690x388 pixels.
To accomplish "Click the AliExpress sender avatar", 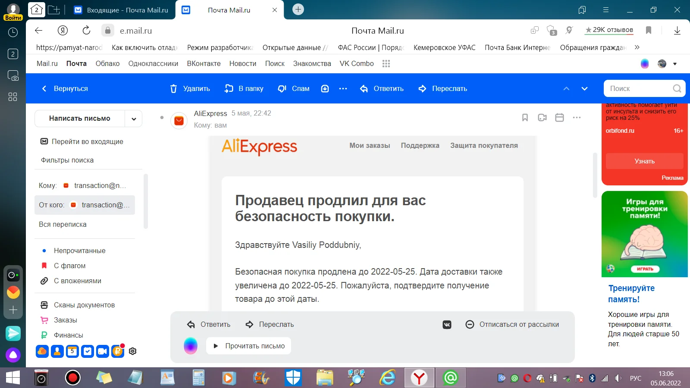I will pos(179,121).
